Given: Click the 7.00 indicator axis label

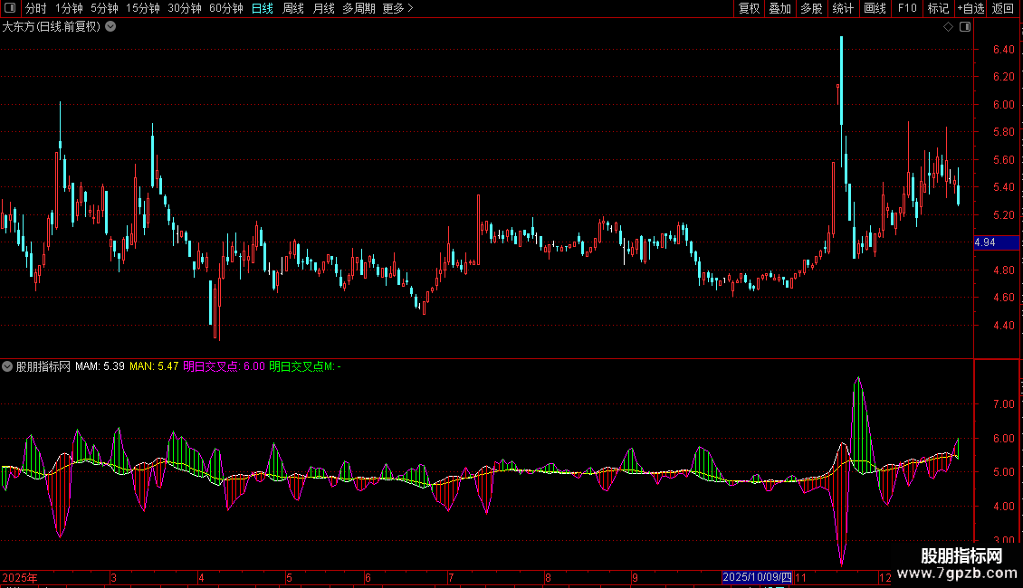Looking at the screenshot, I should click(x=1003, y=404).
